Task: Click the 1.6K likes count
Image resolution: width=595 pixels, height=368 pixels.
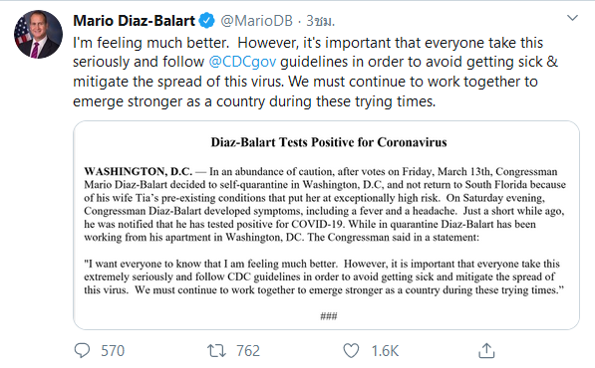Action: tap(385, 351)
